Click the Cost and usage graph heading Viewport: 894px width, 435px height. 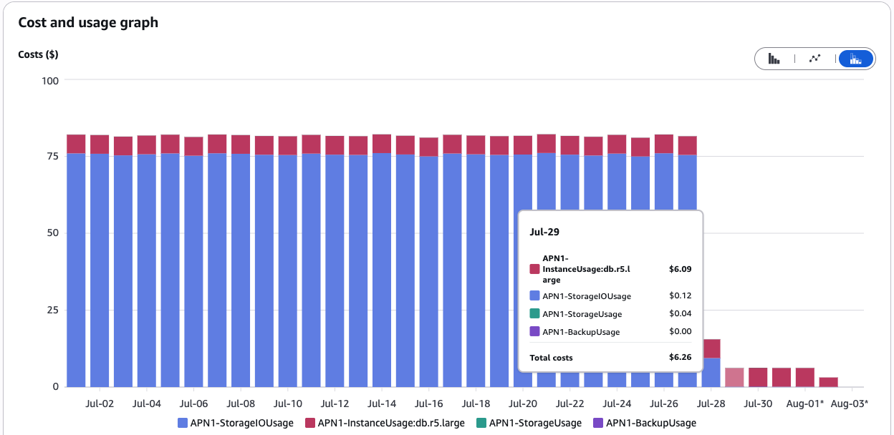(x=88, y=22)
